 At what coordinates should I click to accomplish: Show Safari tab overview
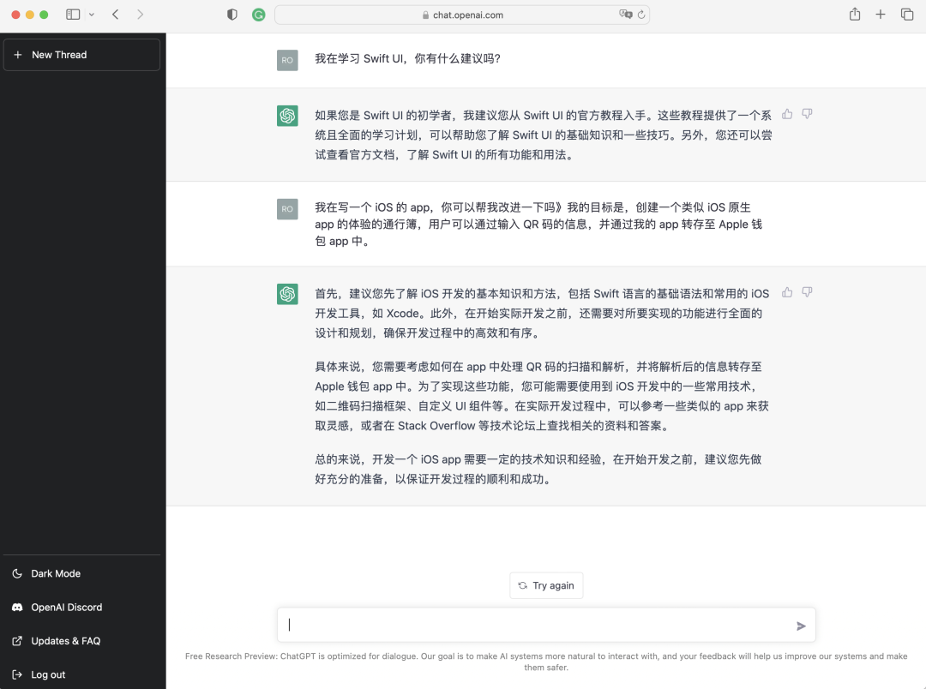(x=907, y=15)
